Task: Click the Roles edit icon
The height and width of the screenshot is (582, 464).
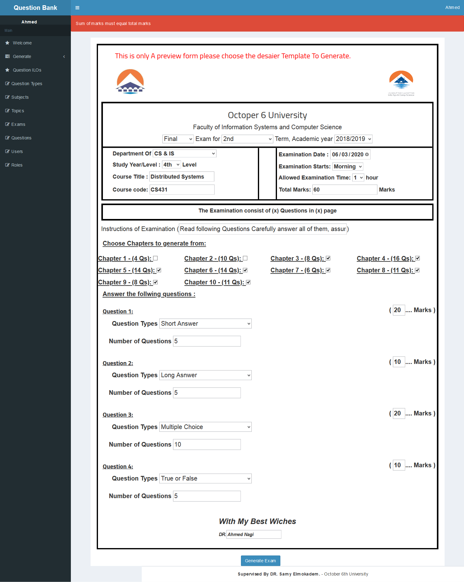Action: point(7,165)
